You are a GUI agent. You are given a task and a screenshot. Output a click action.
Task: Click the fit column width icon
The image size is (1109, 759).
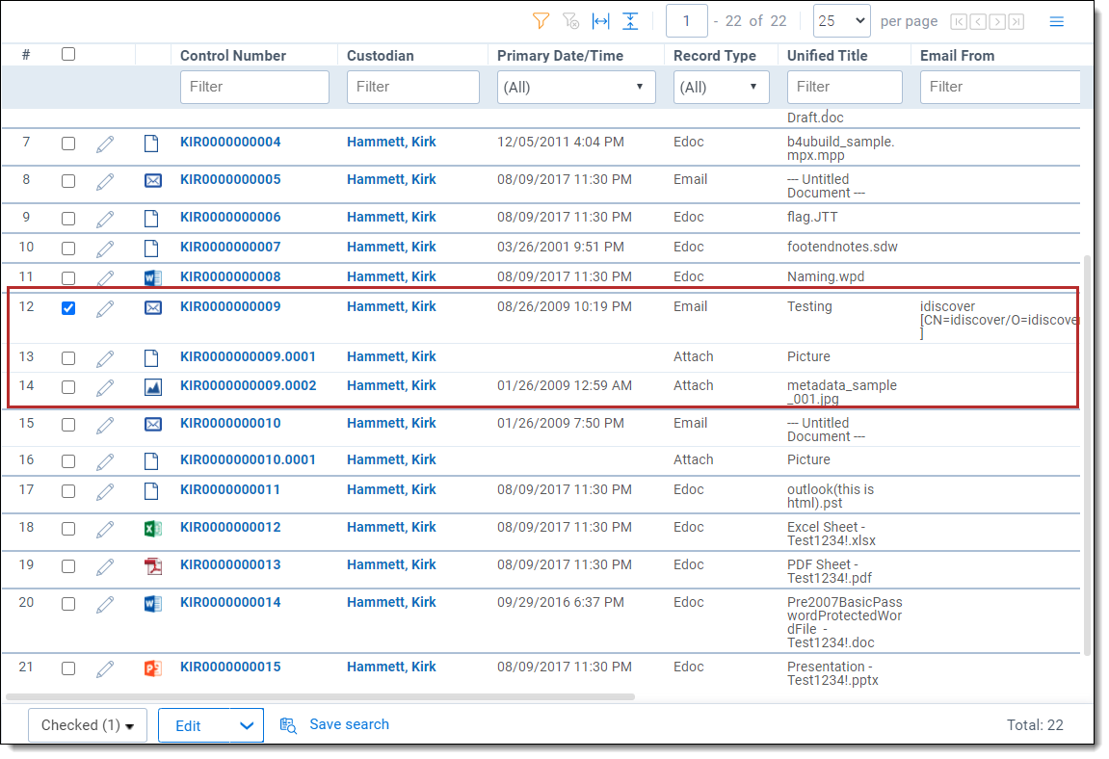tap(600, 21)
